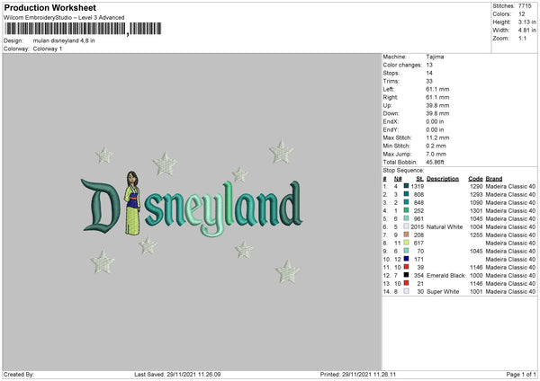Click the EndX value 0.00 in
Screen dimensions: 540x381
pyautogui.click(x=435, y=121)
